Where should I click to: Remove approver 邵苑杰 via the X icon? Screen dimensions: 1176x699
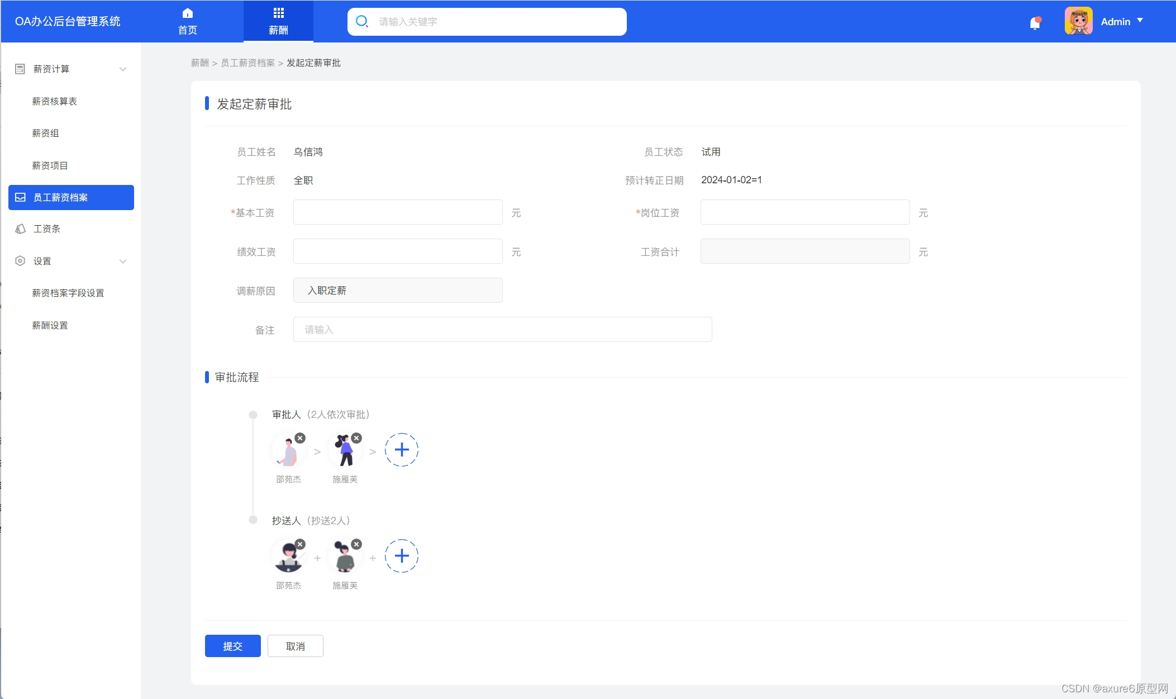pos(301,438)
